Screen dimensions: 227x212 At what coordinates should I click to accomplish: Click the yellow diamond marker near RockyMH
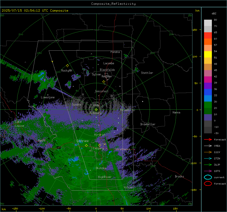pos(67,66)
